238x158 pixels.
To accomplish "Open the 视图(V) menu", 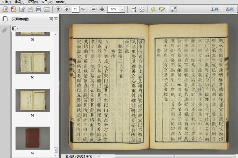I will [33, 2].
